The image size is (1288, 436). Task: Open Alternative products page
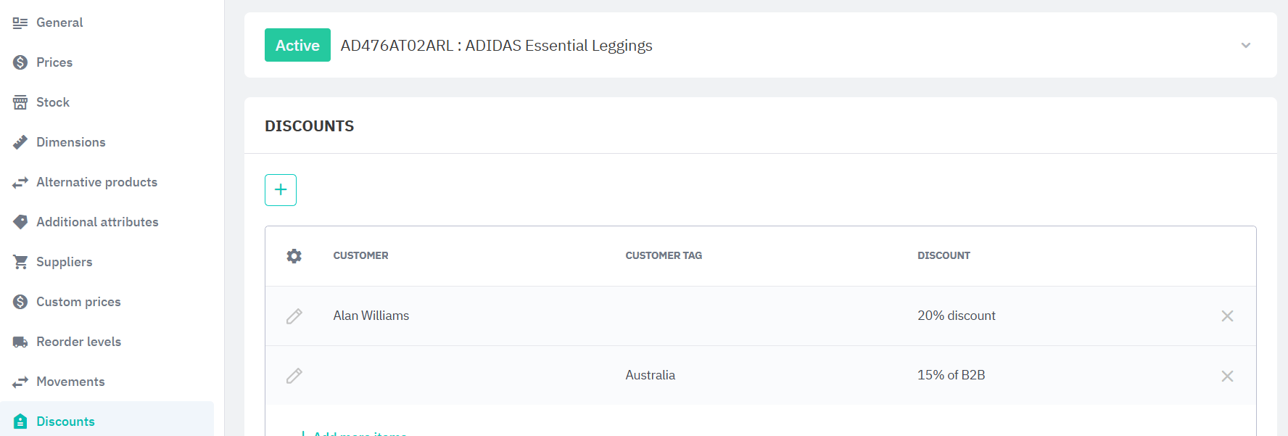coord(96,182)
